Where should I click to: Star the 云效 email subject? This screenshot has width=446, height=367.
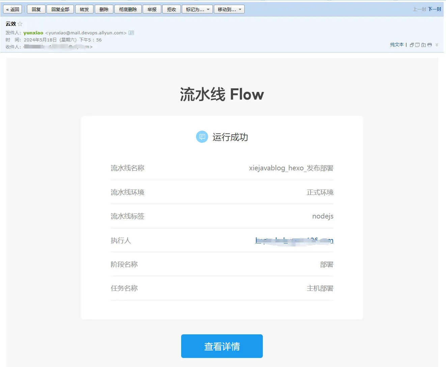(21, 24)
